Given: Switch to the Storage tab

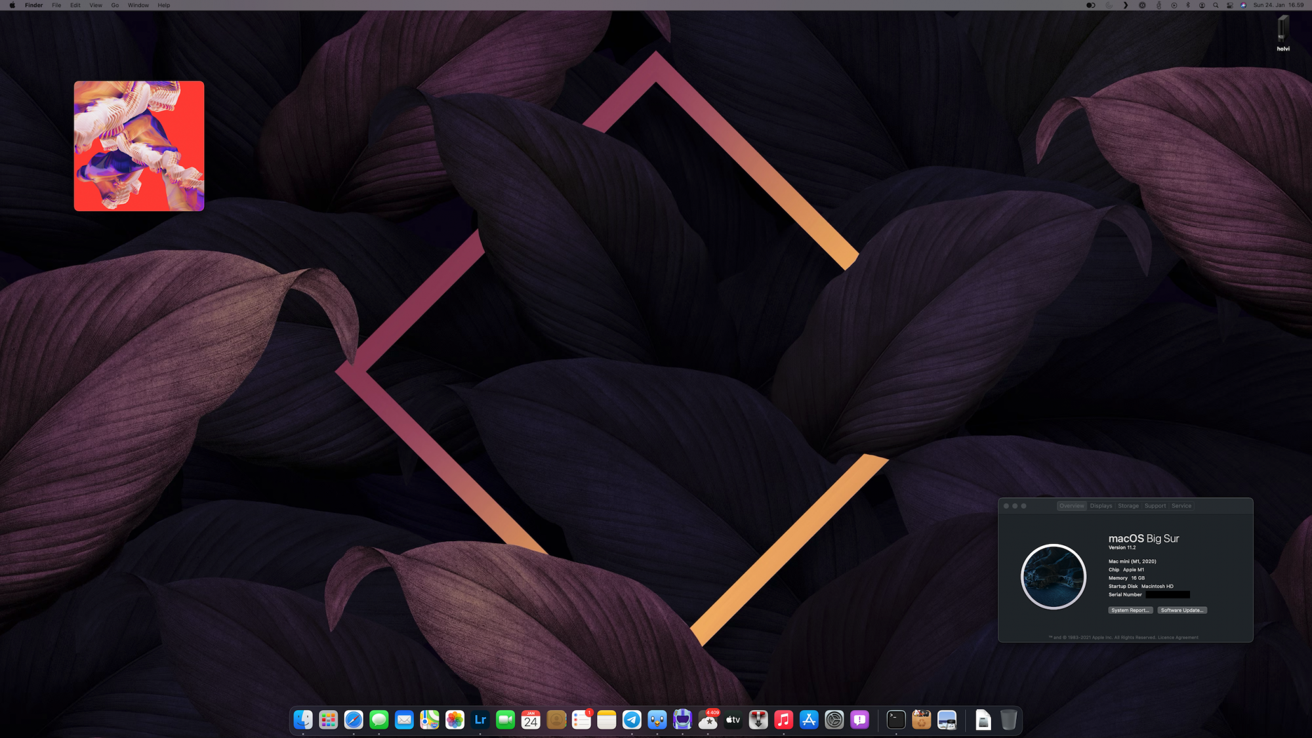Looking at the screenshot, I should 1128,506.
